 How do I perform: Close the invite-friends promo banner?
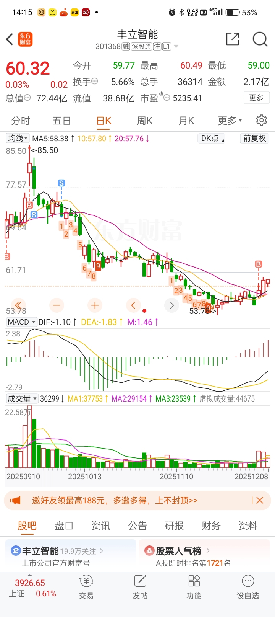click(260, 500)
